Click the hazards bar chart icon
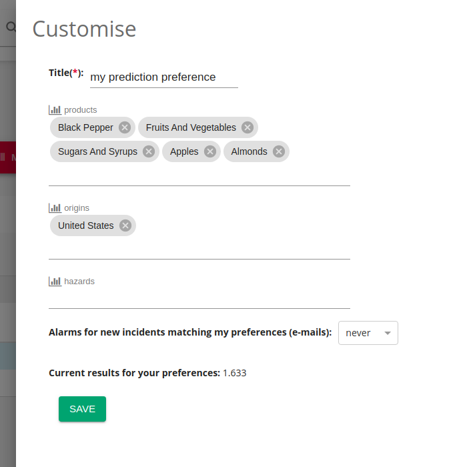The height and width of the screenshot is (467, 473). (55, 282)
